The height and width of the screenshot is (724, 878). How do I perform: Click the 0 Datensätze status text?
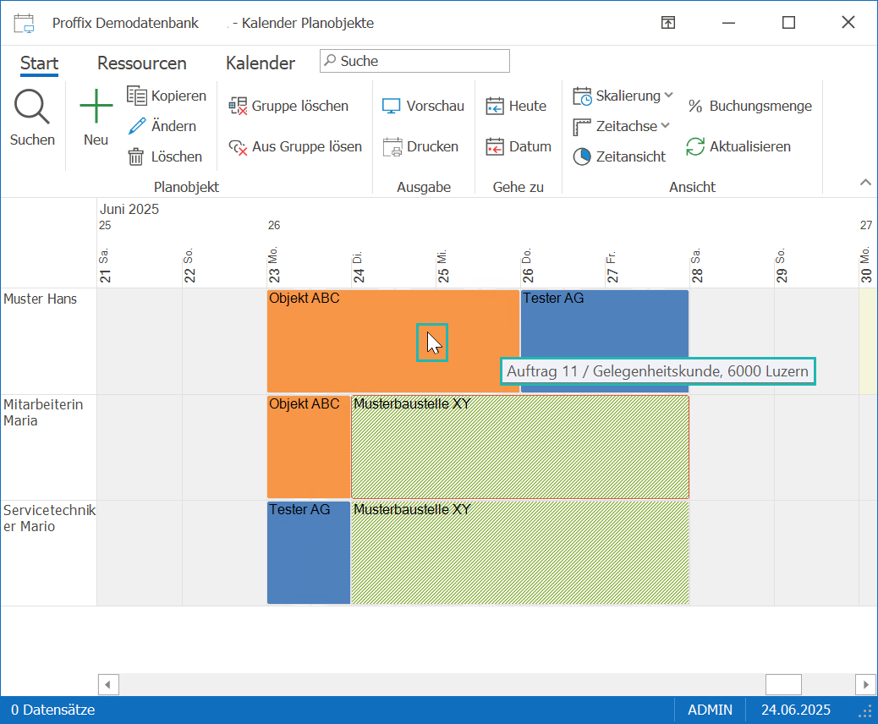pyautogui.click(x=52, y=710)
